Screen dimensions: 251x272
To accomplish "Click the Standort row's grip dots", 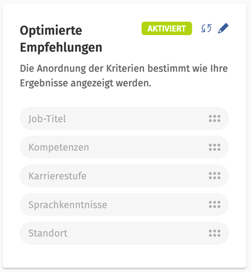I will pos(215,233).
